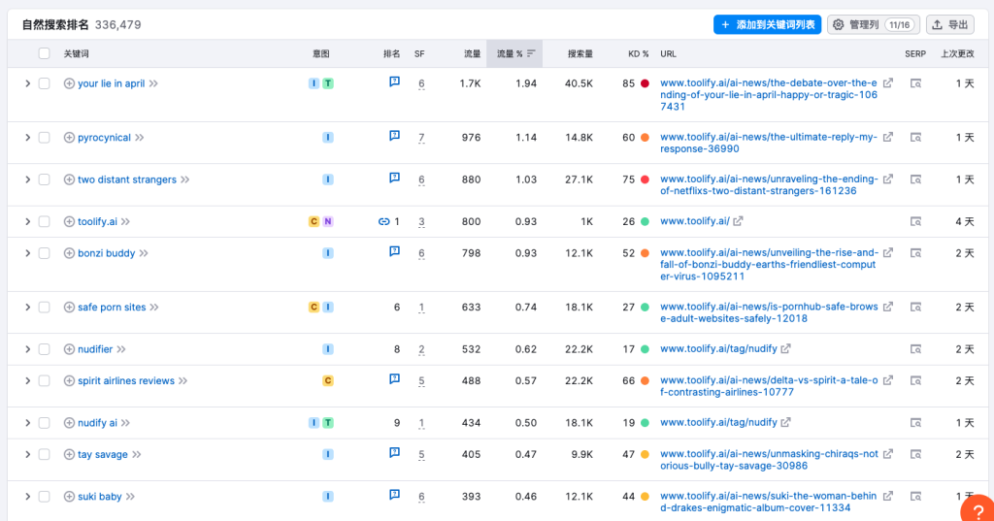The width and height of the screenshot is (994, 521).
Task: Click green KD 26 dot for toolify.ai
Action: coord(645,222)
